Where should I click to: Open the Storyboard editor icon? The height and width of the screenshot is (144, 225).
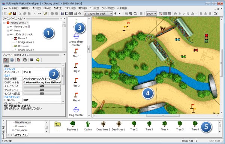click(x=62, y=13)
